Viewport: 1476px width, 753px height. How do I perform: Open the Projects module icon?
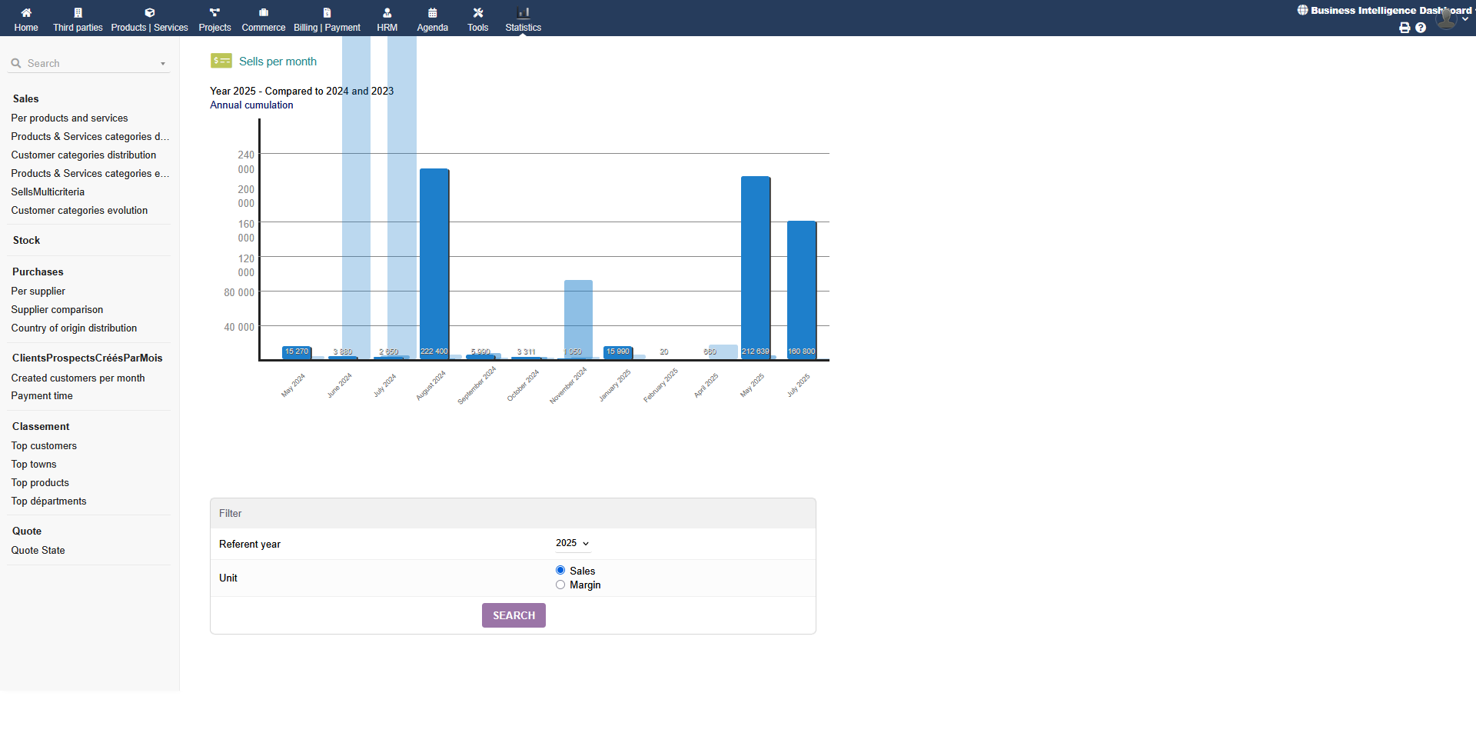(214, 13)
